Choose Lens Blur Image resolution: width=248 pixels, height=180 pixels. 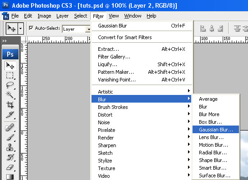[x=216, y=137]
